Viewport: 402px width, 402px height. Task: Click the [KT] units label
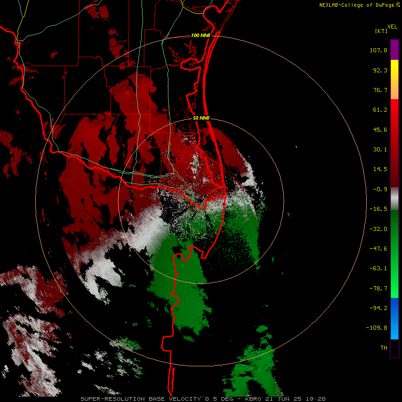[381, 31]
